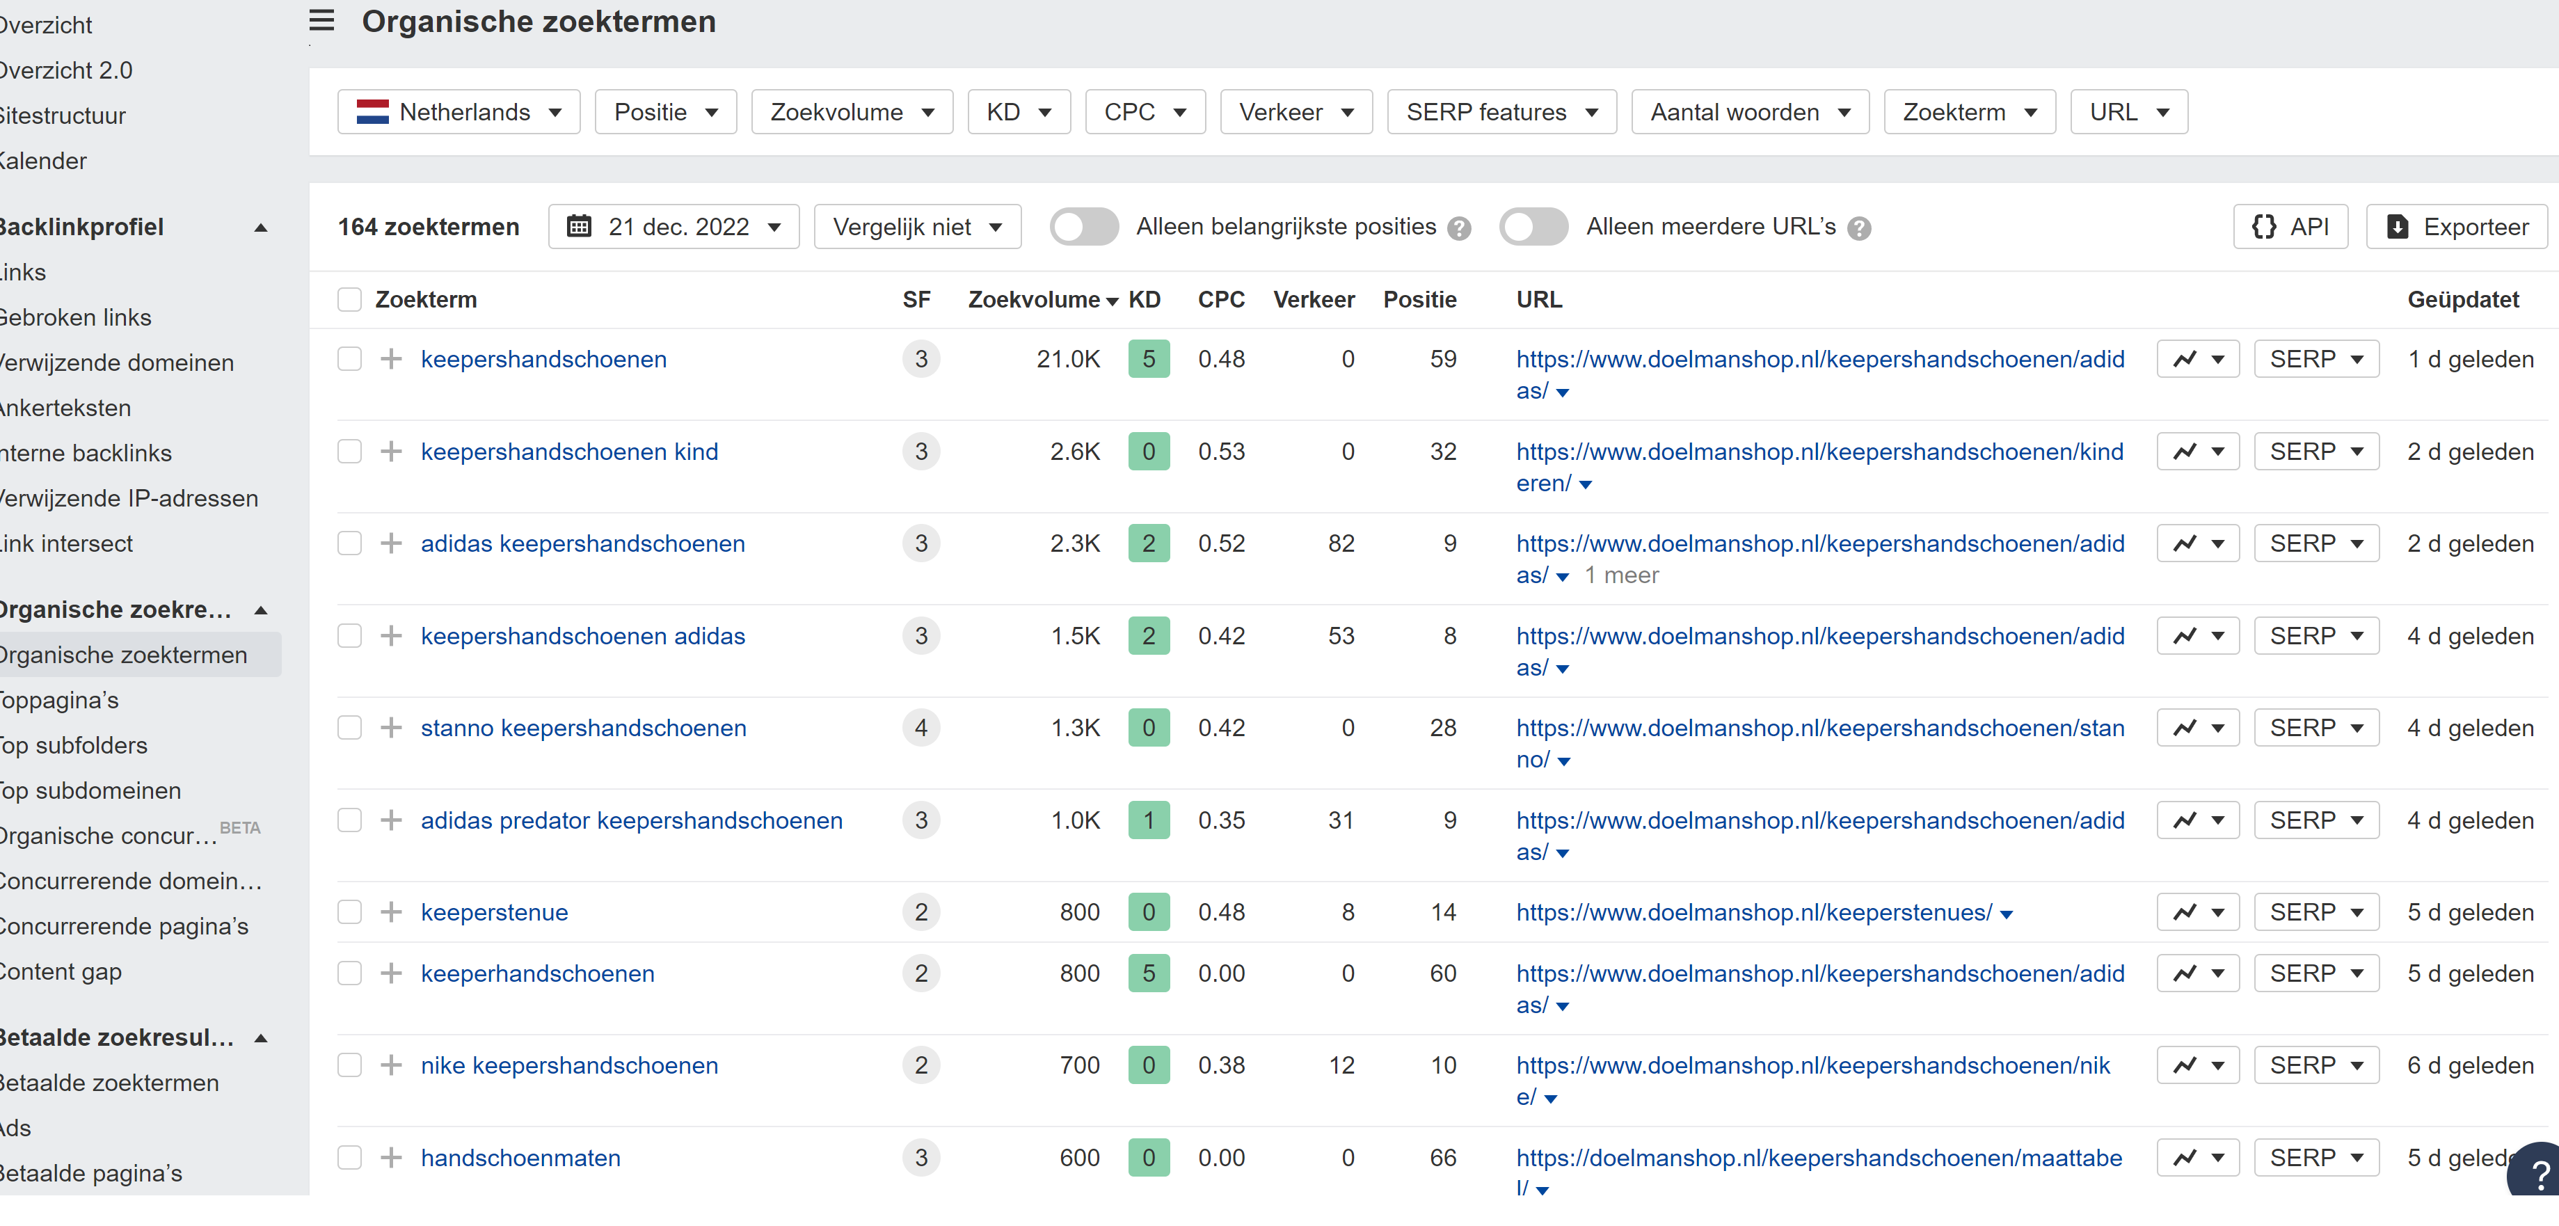2559x1226 pixels.
Task: Click the Exporteer button
Action: coord(2457,227)
